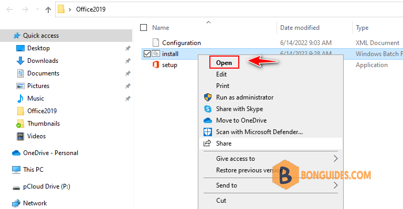Choose Restore previous versions
Screen dimensions: 403x209
[x=251, y=170]
